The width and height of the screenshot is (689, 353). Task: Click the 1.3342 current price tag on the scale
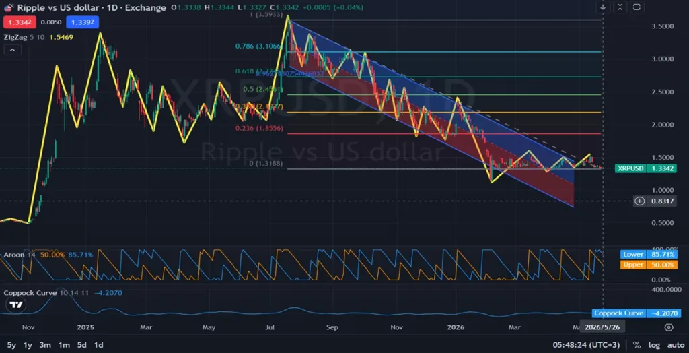coord(662,168)
